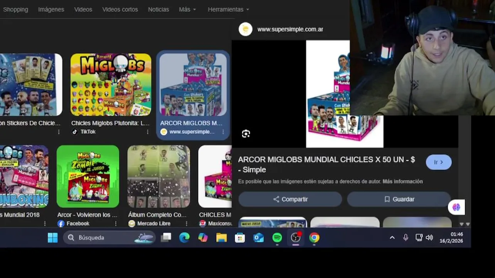Open Outlook from the taskbar
Image resolution: width=495 pixels, height=278 pixels.
258,237
